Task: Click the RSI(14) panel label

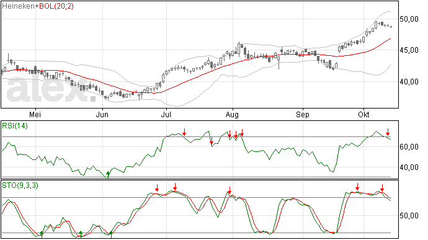Action: click(15, 126)
